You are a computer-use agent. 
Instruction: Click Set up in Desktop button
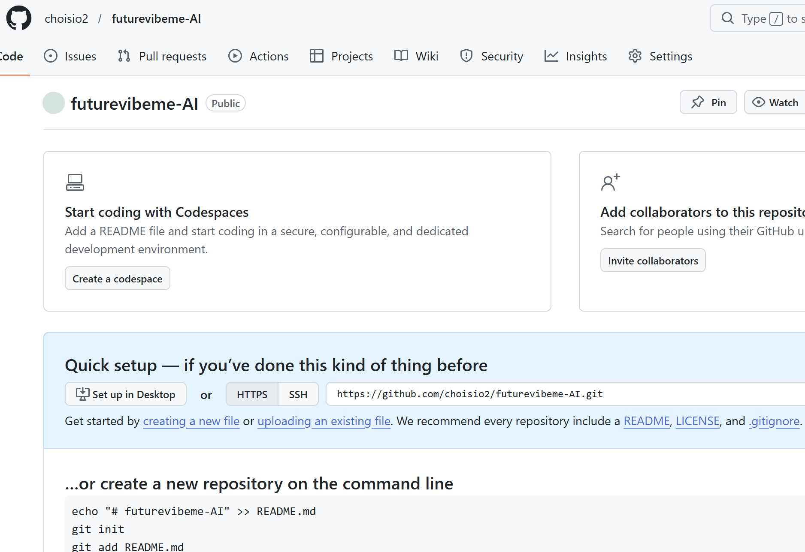click(126, 394)
